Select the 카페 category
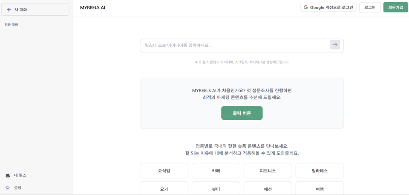The height and width of the screenshot is (195, 409). pos(216,171)
